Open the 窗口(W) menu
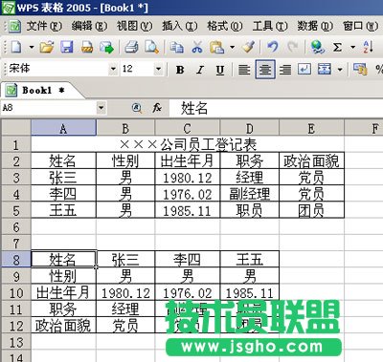The image size is (383, 362). point(360,26)
